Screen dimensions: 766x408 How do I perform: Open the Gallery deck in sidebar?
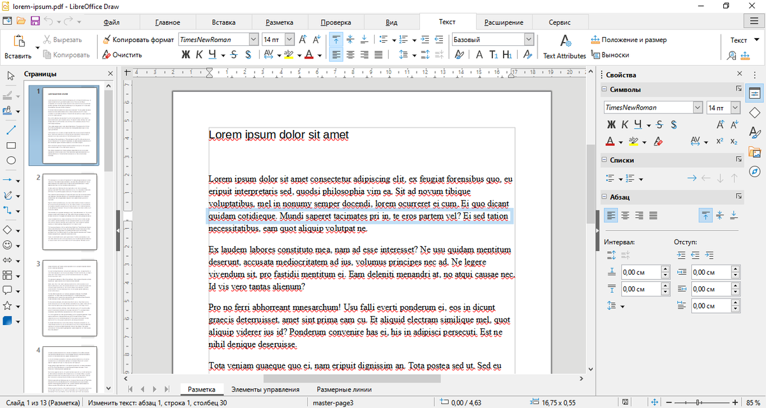click(755, 152)
